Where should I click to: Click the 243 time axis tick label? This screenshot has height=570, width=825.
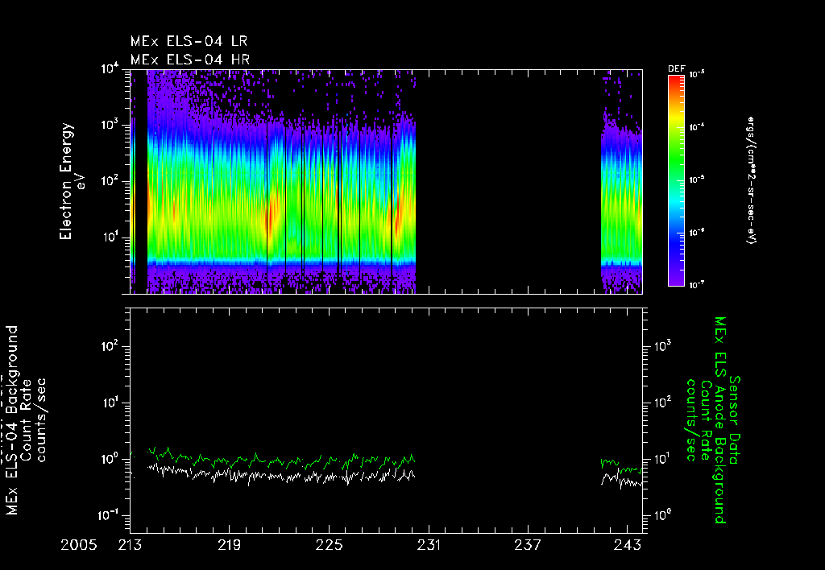(628, 545)
